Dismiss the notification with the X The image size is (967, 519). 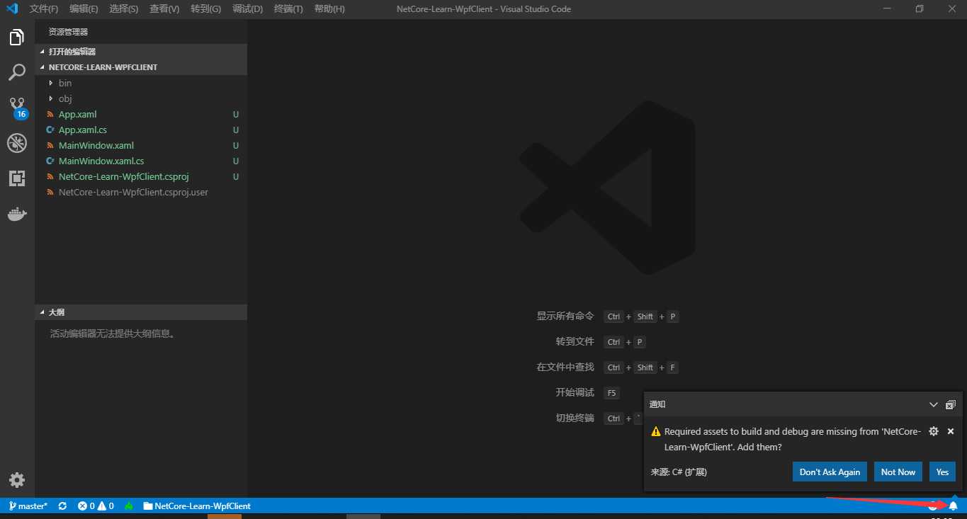(x=951, y=431)
